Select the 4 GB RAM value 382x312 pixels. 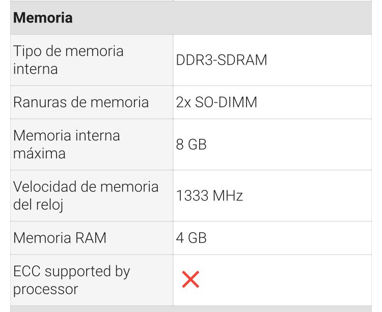(192, 238)
